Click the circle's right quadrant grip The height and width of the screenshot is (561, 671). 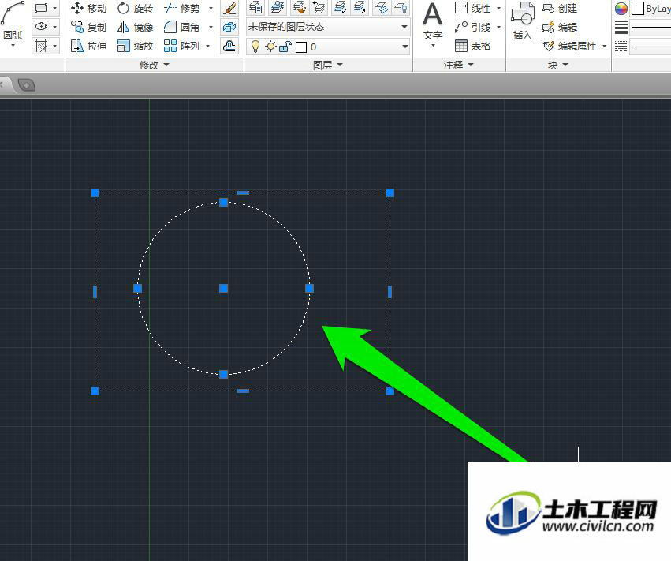(x=309, y=288)
